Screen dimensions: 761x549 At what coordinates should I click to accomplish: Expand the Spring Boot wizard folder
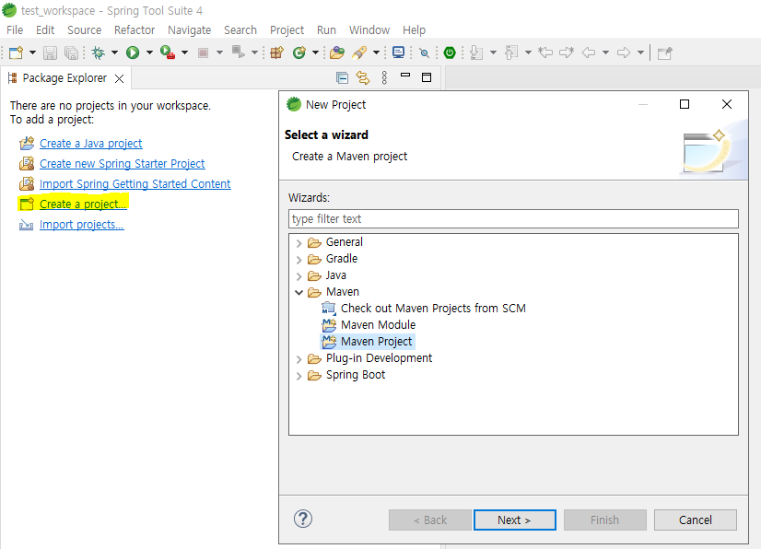tap(299, 375)
